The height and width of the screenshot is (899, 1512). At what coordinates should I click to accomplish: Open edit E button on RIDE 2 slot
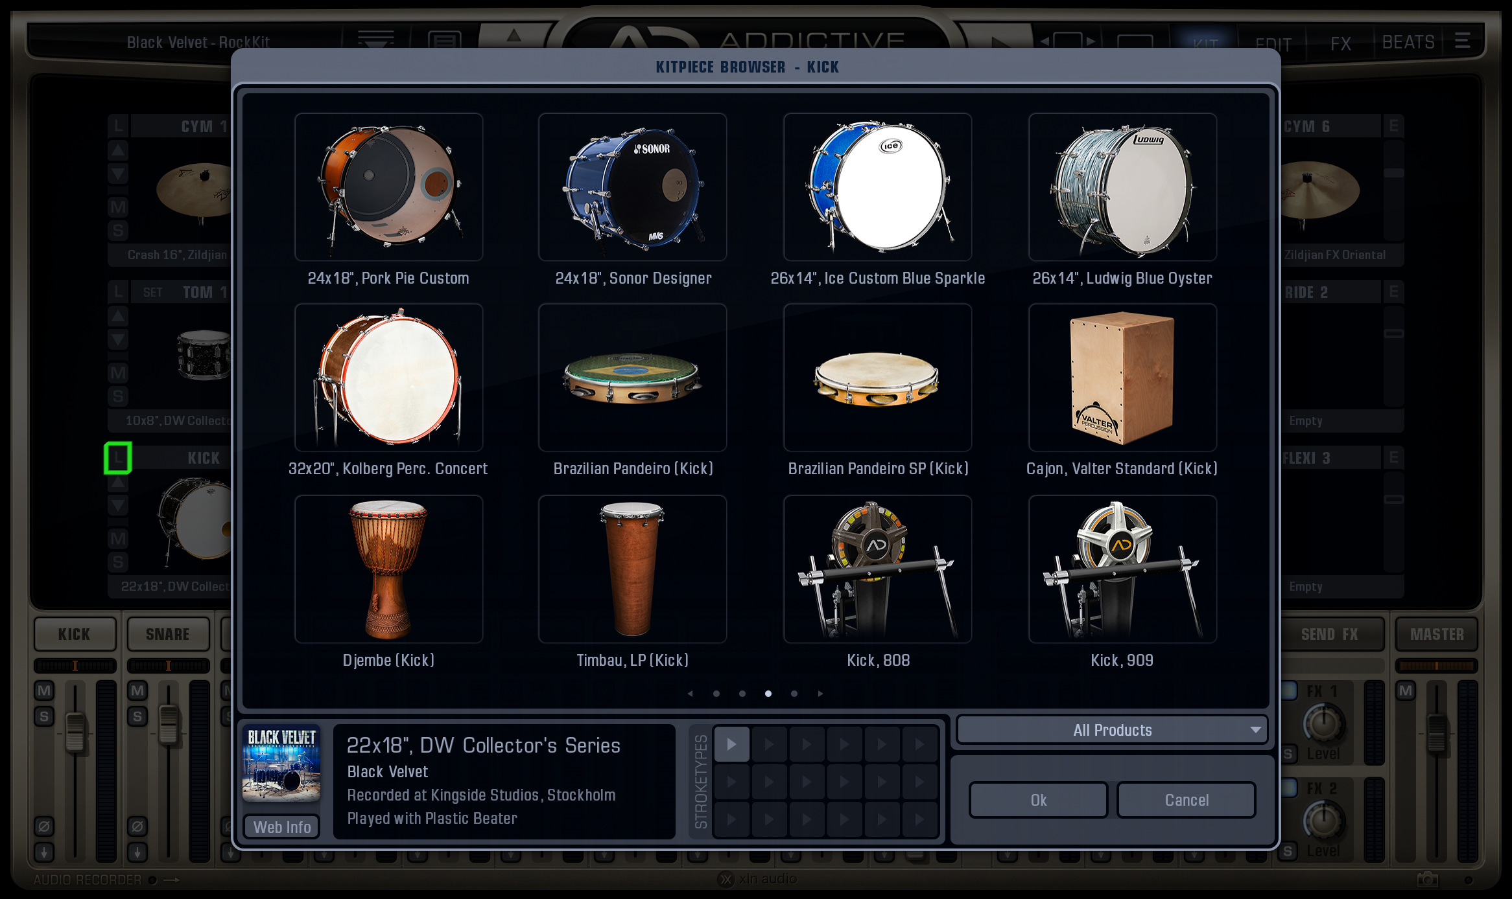tap(1393, 292)
